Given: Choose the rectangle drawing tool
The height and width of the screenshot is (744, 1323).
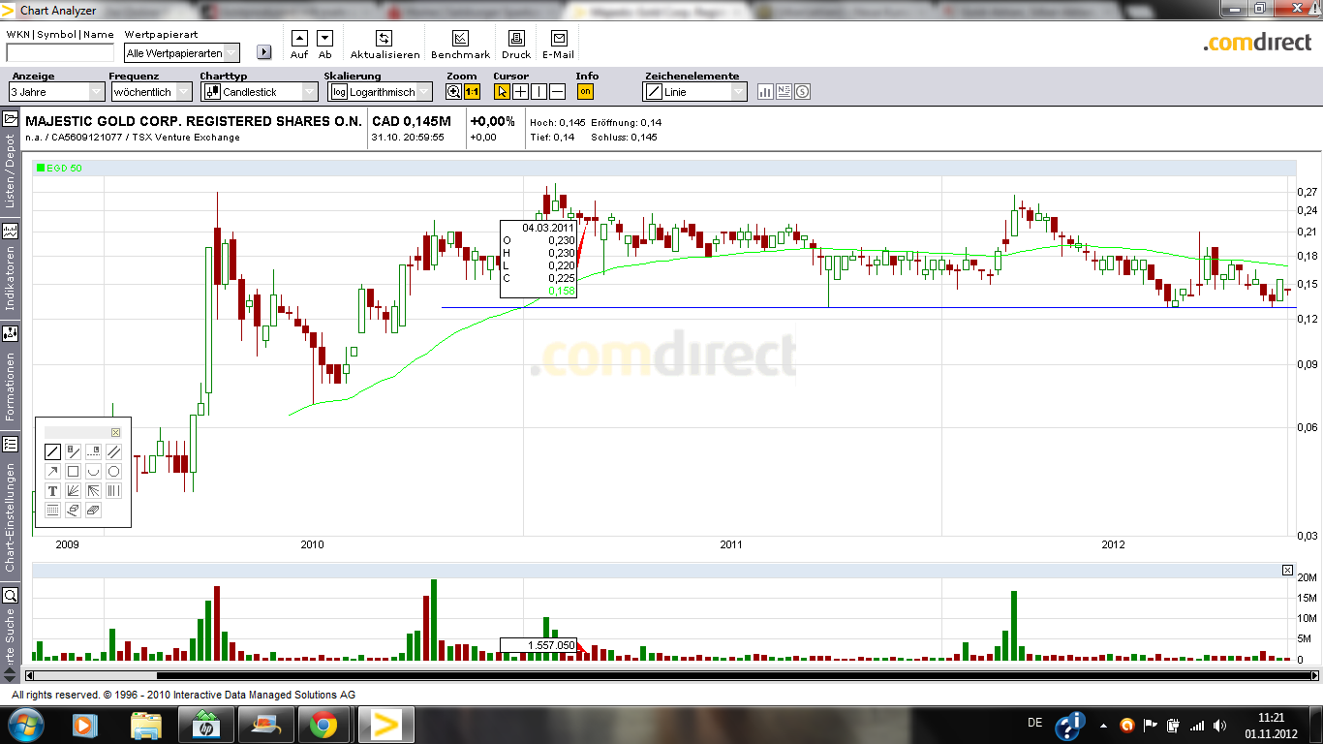Looking at the screenshot, I should click(x=74, y=472).
